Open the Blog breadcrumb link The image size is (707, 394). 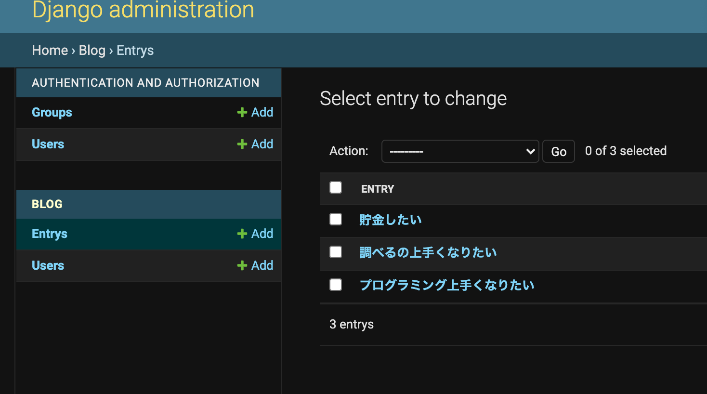(92, 50)
